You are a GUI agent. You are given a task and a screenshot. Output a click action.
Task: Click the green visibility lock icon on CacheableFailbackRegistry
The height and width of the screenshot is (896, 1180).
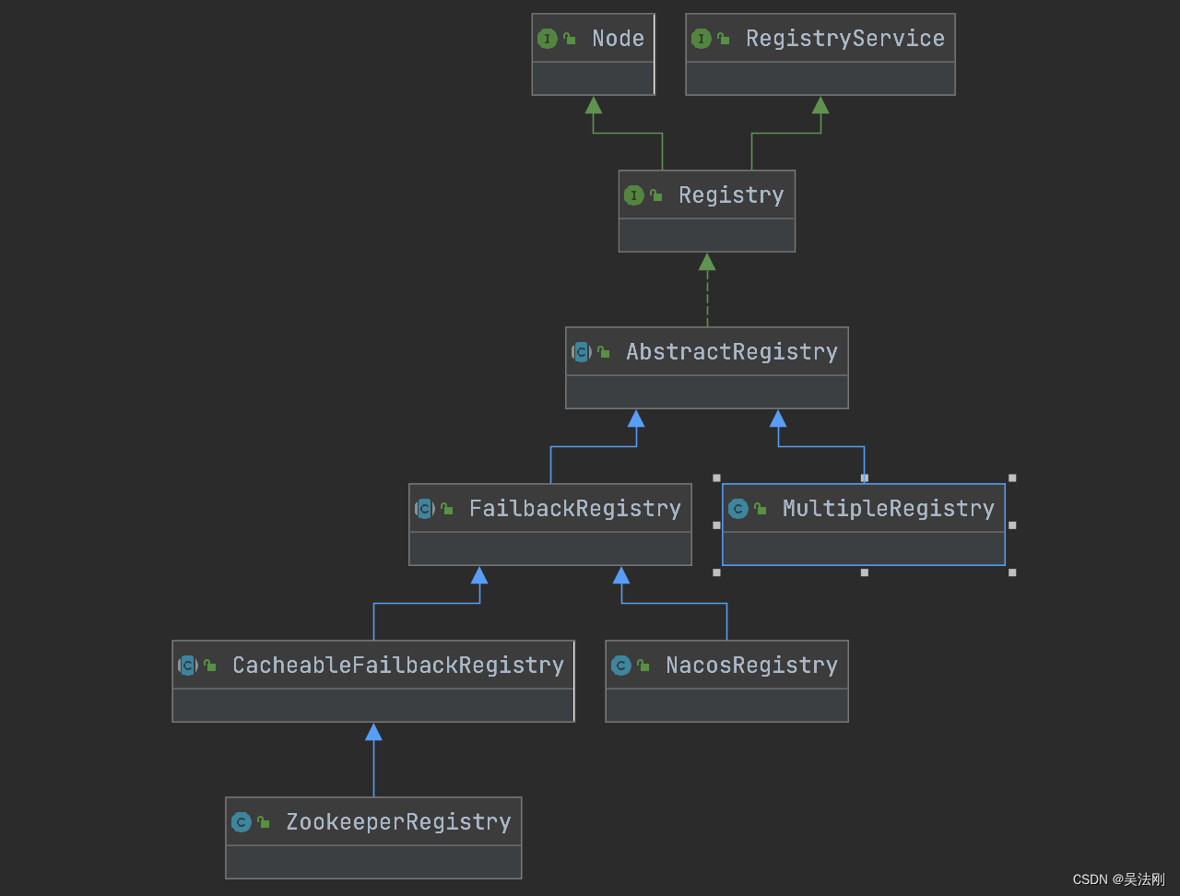pyautogui.click(x=210, y=666)
